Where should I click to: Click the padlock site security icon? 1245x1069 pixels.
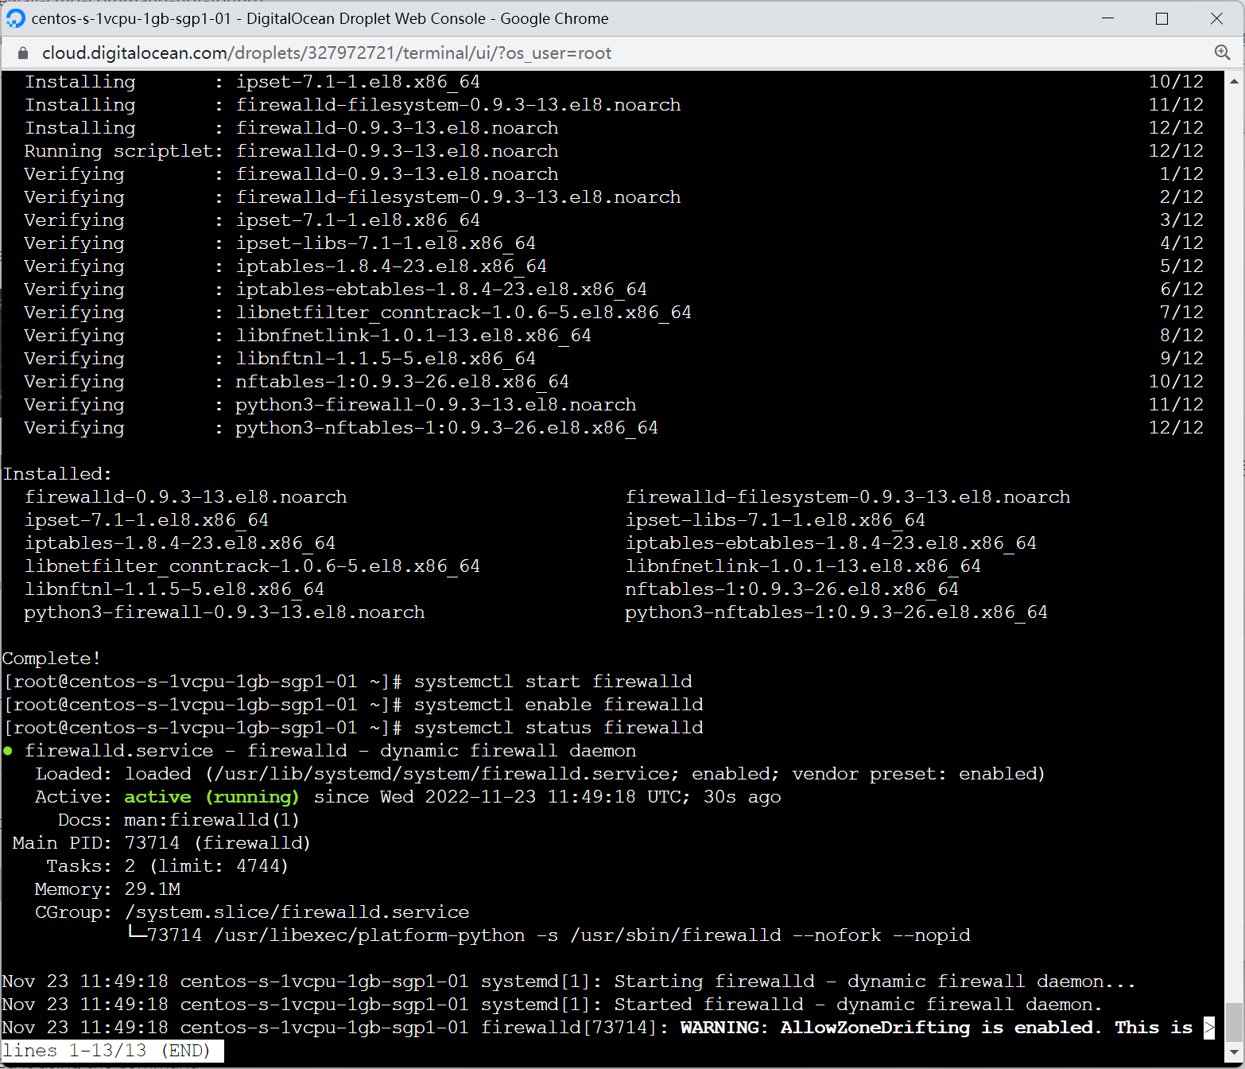point(23,53)
